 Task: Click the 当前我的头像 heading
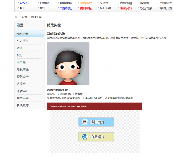(56, 34)
